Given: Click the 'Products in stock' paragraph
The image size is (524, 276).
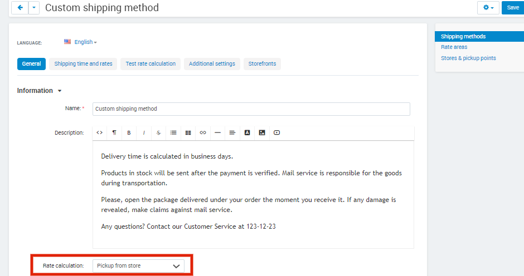Looking at the screenshot, I should pyautogui.click(x=251, y=178).
